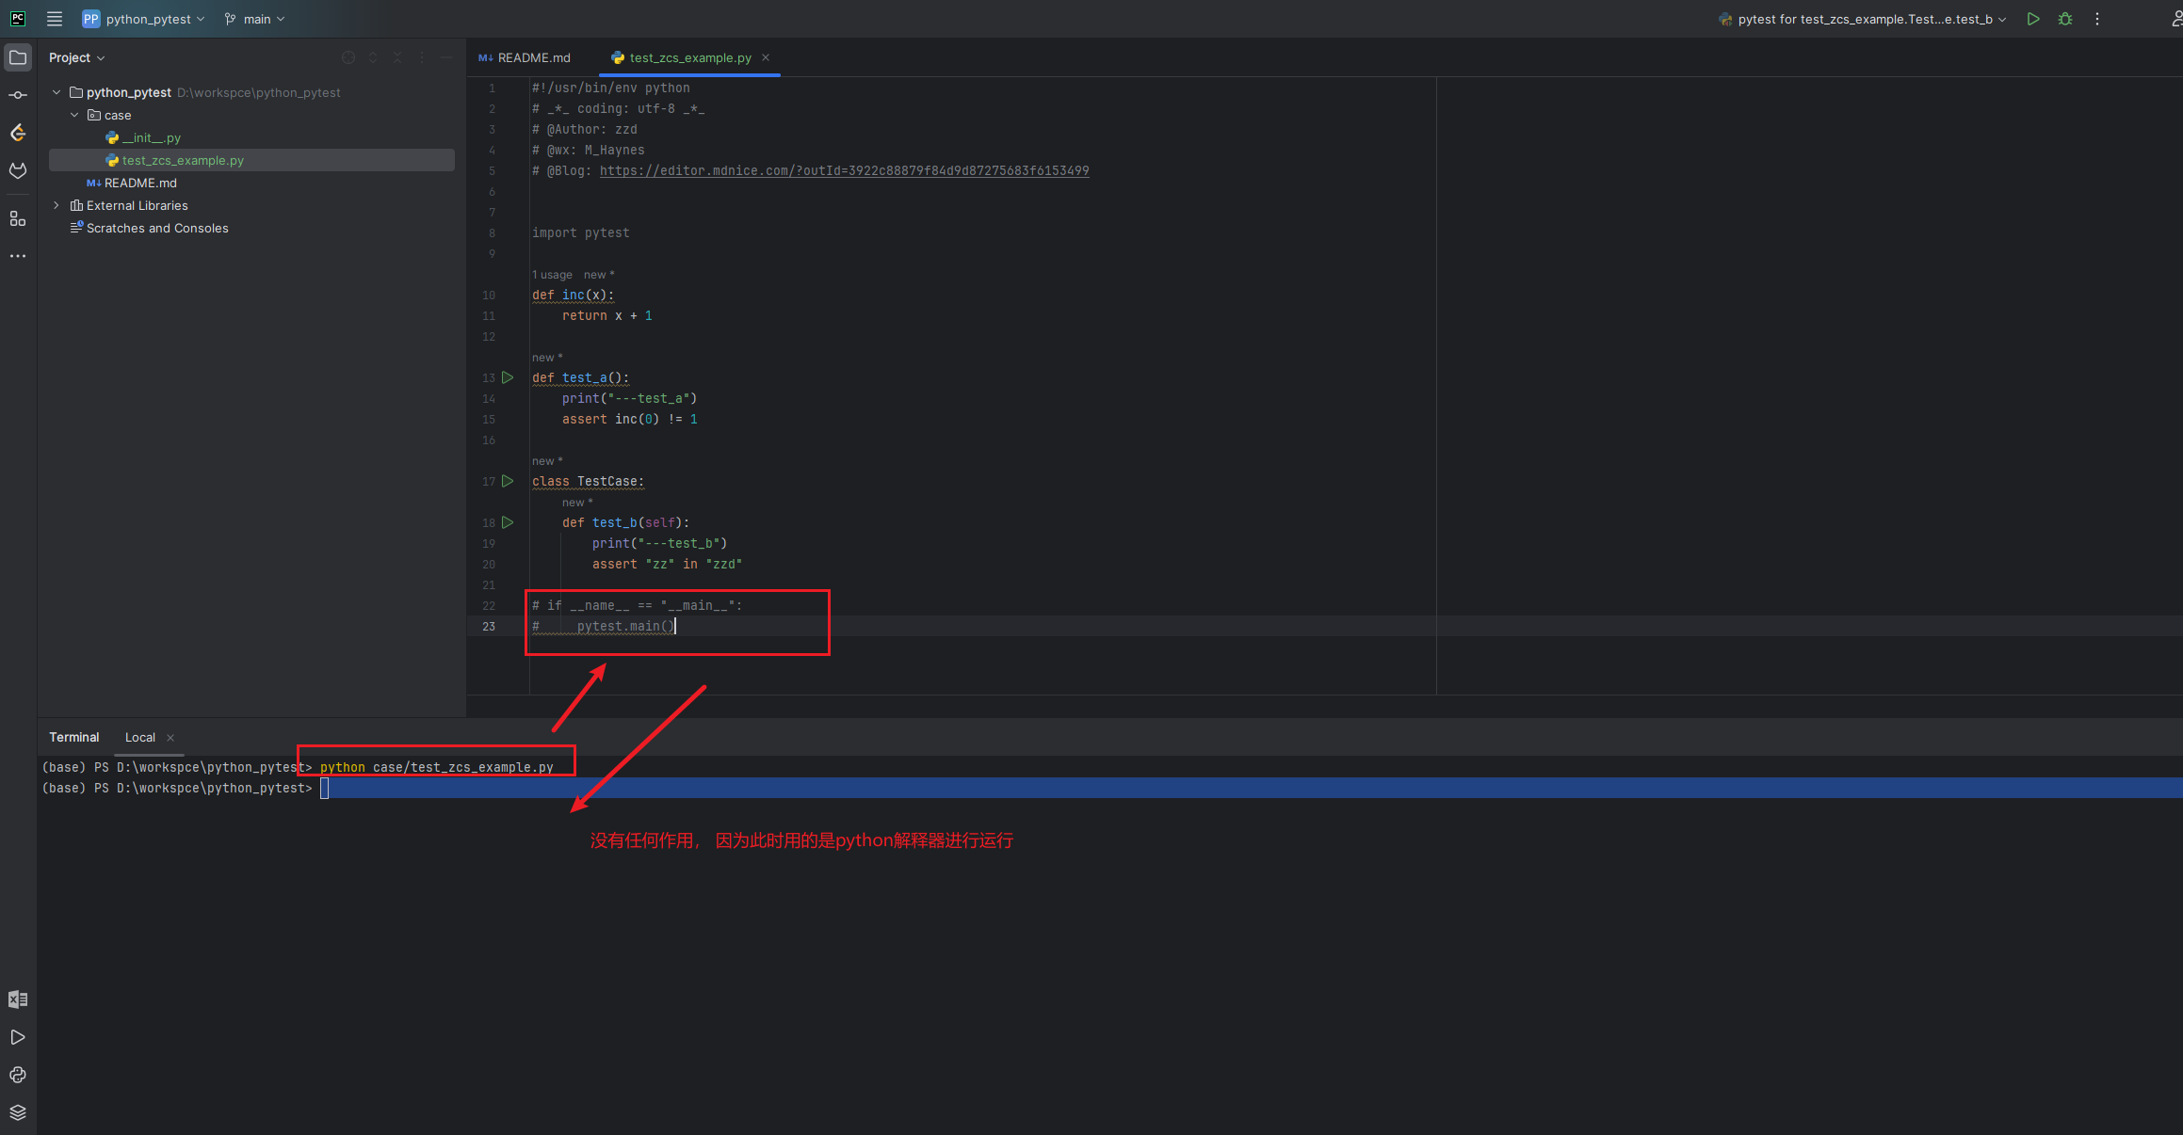Click the '1 usage' inlay hint
The width and height of the screenshot is (2183, 1135).
[x=552, y=275]
